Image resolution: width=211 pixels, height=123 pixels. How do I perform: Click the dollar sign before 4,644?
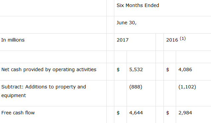[x=118, y=113]
